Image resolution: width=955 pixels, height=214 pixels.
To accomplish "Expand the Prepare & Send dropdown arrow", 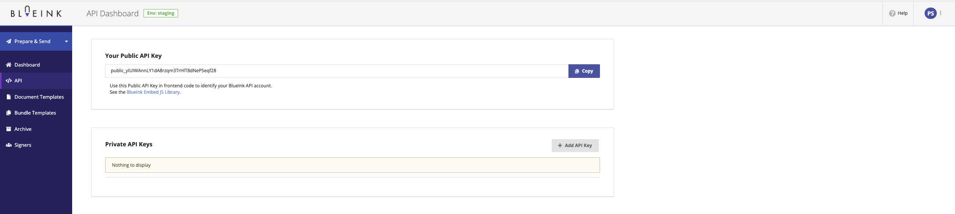I will 66,42.
